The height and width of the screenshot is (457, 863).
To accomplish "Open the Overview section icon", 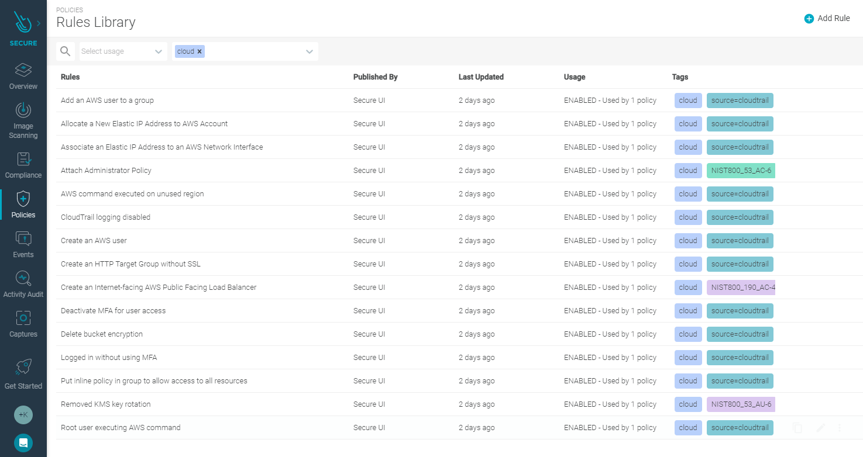I will [23, 70].
